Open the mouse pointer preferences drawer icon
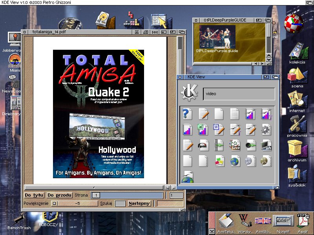This screenshot has width=314, height=235. tap(161, 21)
